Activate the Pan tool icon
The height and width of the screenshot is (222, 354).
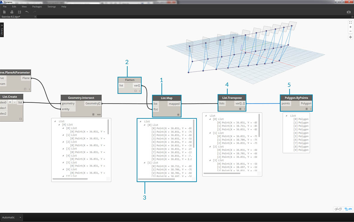(350, 37)
